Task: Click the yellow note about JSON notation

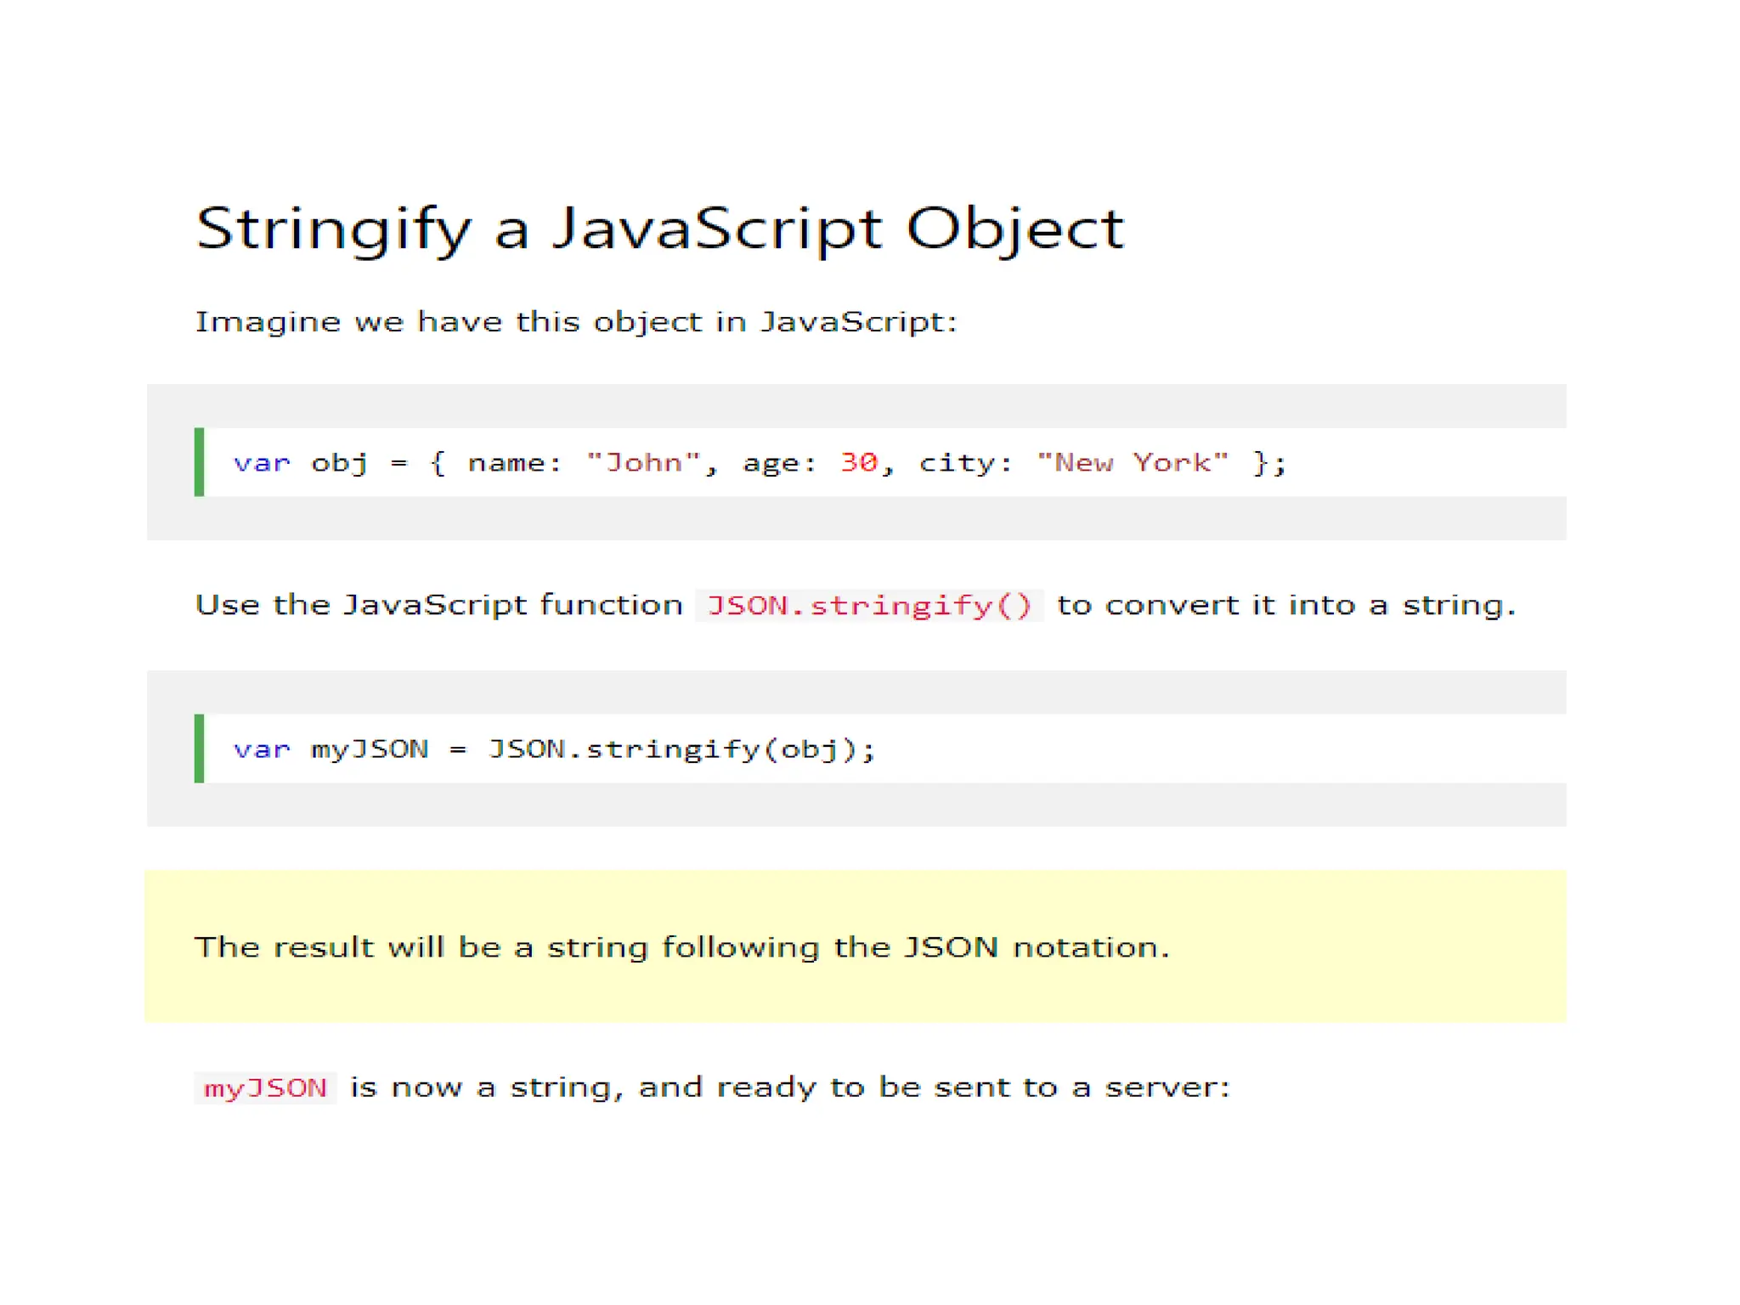Action: coord(682,947)
